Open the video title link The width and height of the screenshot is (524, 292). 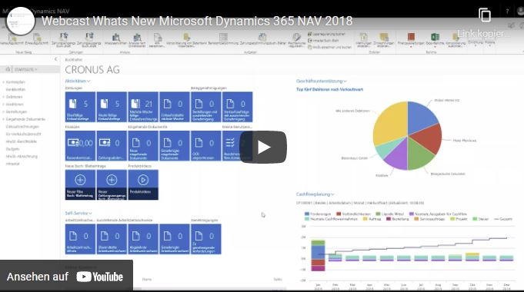(x=197, y=21)
